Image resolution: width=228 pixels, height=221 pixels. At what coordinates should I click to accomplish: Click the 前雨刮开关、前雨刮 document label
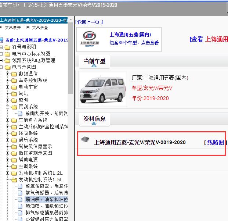(47, 113)
